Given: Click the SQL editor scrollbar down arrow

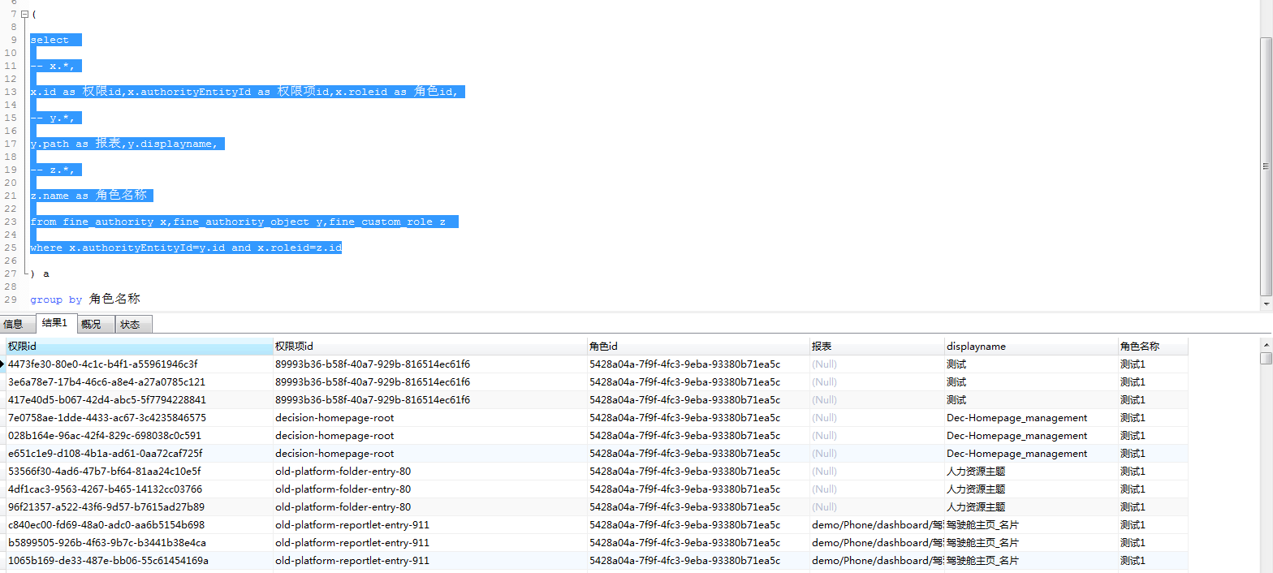Looking at the screenshot, I should [1266, 303].
